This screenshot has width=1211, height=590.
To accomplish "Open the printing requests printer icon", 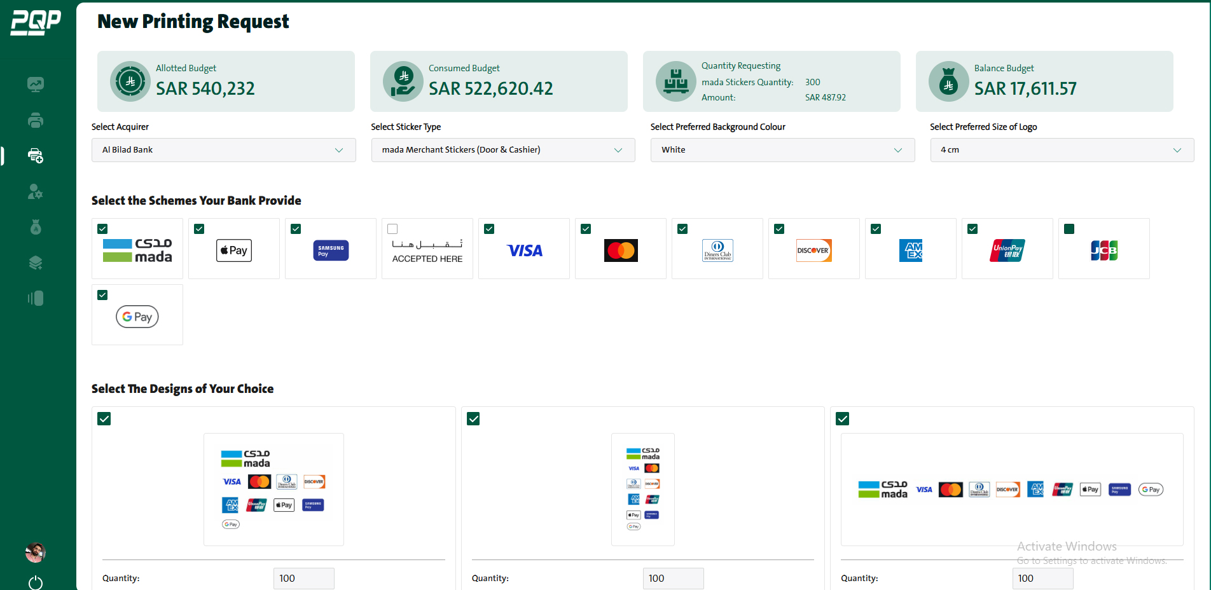I will tap(36, 120).
